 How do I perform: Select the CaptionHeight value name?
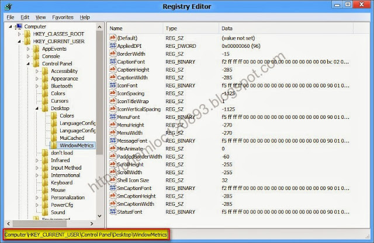[x=133, y=70]
